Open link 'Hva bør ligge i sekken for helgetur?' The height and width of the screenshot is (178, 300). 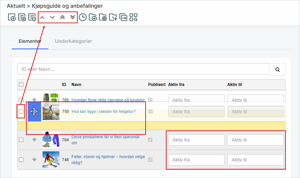click(103, 112)
